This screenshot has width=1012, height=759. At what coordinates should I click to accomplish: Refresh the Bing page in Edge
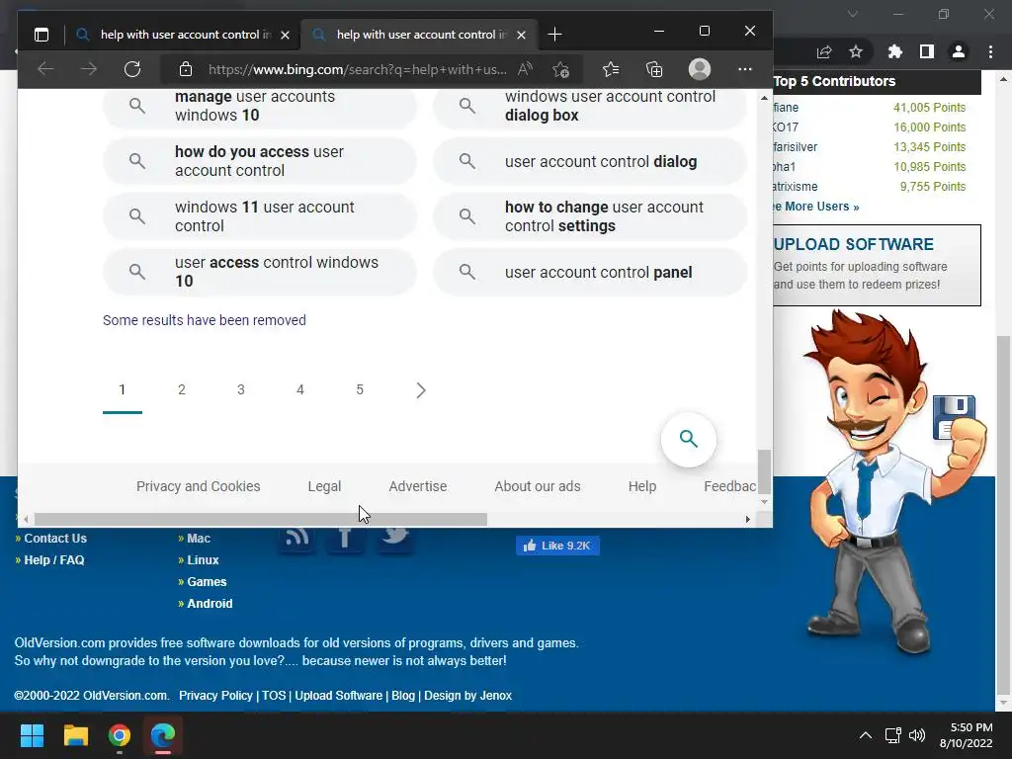(x=132, y=69)
